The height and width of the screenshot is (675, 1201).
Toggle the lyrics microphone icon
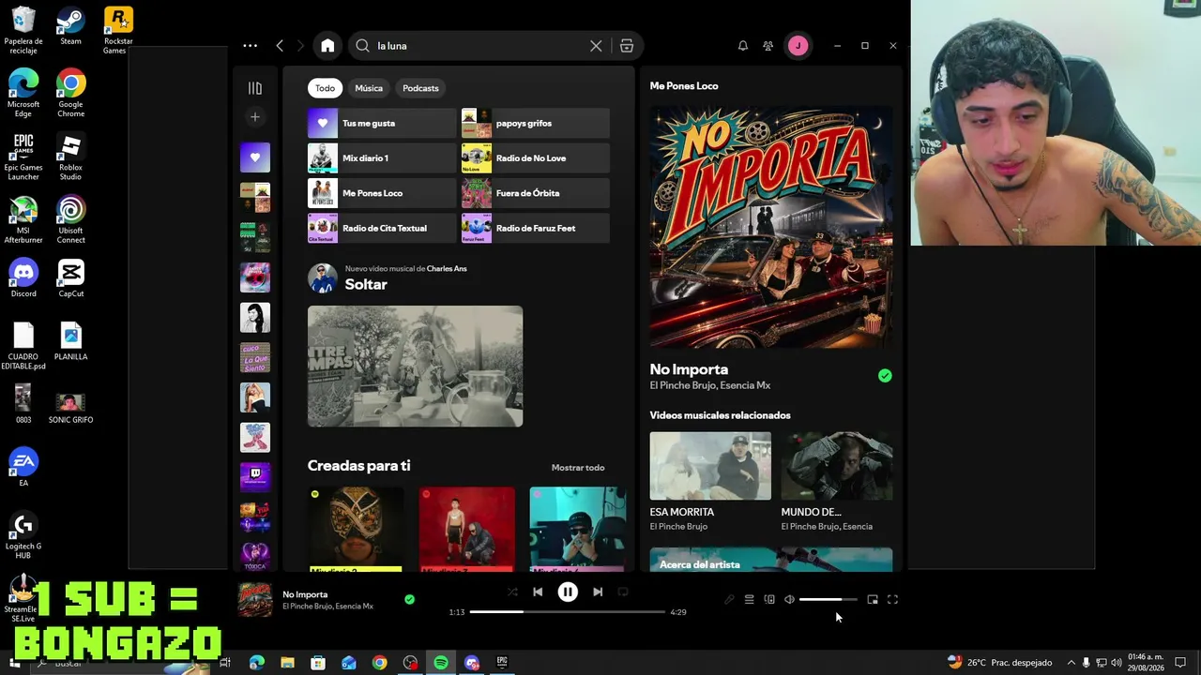729,599
